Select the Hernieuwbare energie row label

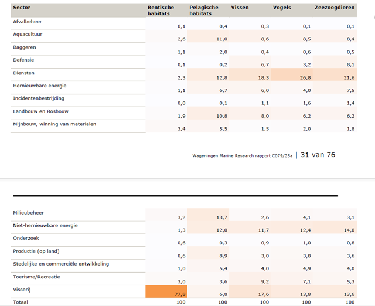pyautogui.click(x=40, y=86)
